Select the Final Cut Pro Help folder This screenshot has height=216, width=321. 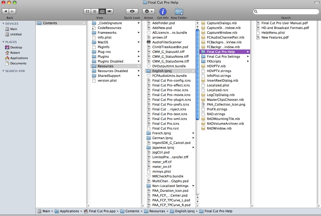coord(225,52)
